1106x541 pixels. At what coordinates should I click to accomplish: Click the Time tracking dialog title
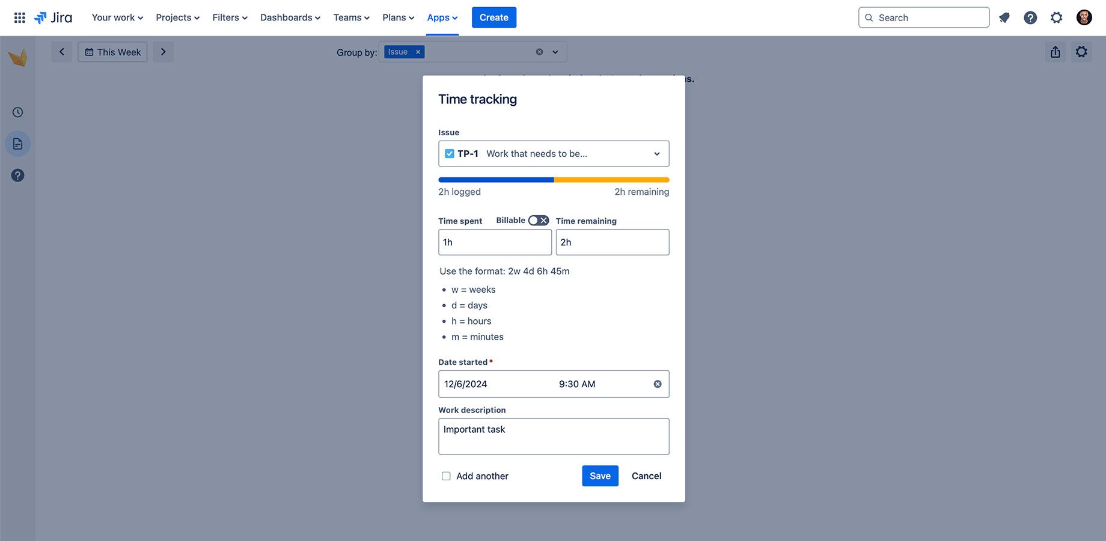477,99
